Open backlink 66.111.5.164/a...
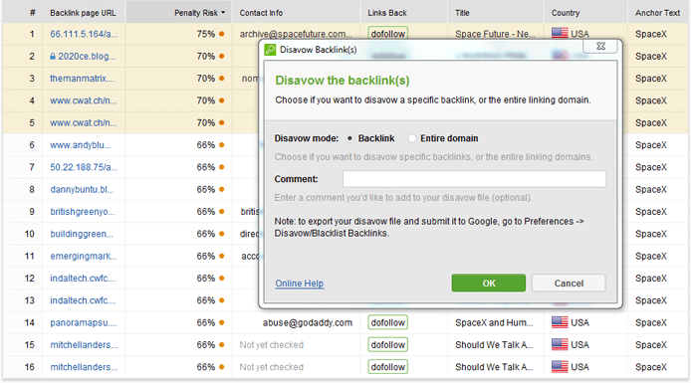Image resolution: width=691 pixels, height=383 pixels. (x=84, y=34)
